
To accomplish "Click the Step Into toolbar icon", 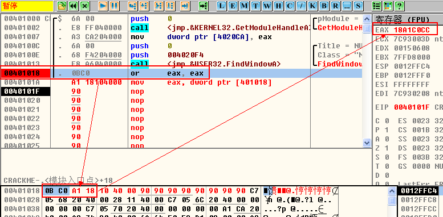I will coord(132,6).
